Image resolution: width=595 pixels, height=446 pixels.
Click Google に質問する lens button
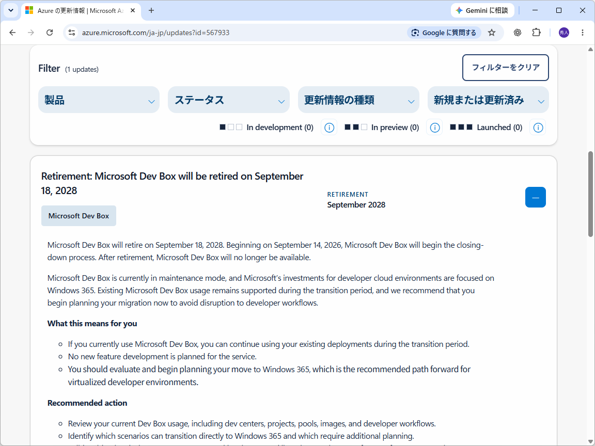pos(444,33)
